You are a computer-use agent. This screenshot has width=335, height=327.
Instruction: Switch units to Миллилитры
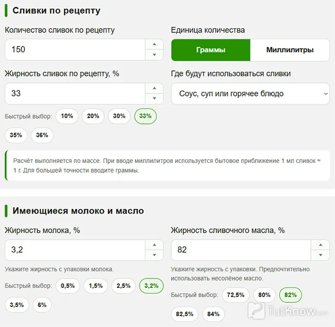pos(290,50)
